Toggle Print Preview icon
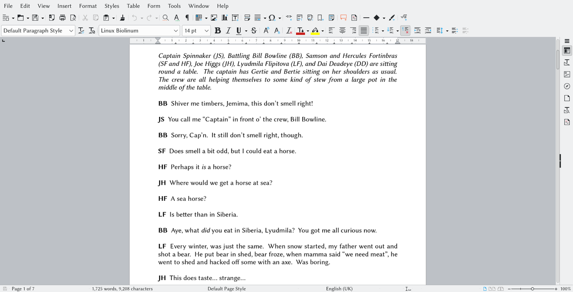Viewport: 573px width, 292px height. click(x=73, y=18)
